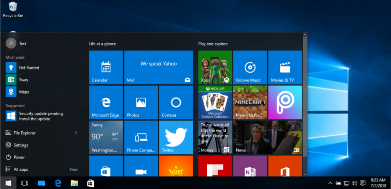Open the Minecraft tile
The image size is (391, 189).
(250, 102)
